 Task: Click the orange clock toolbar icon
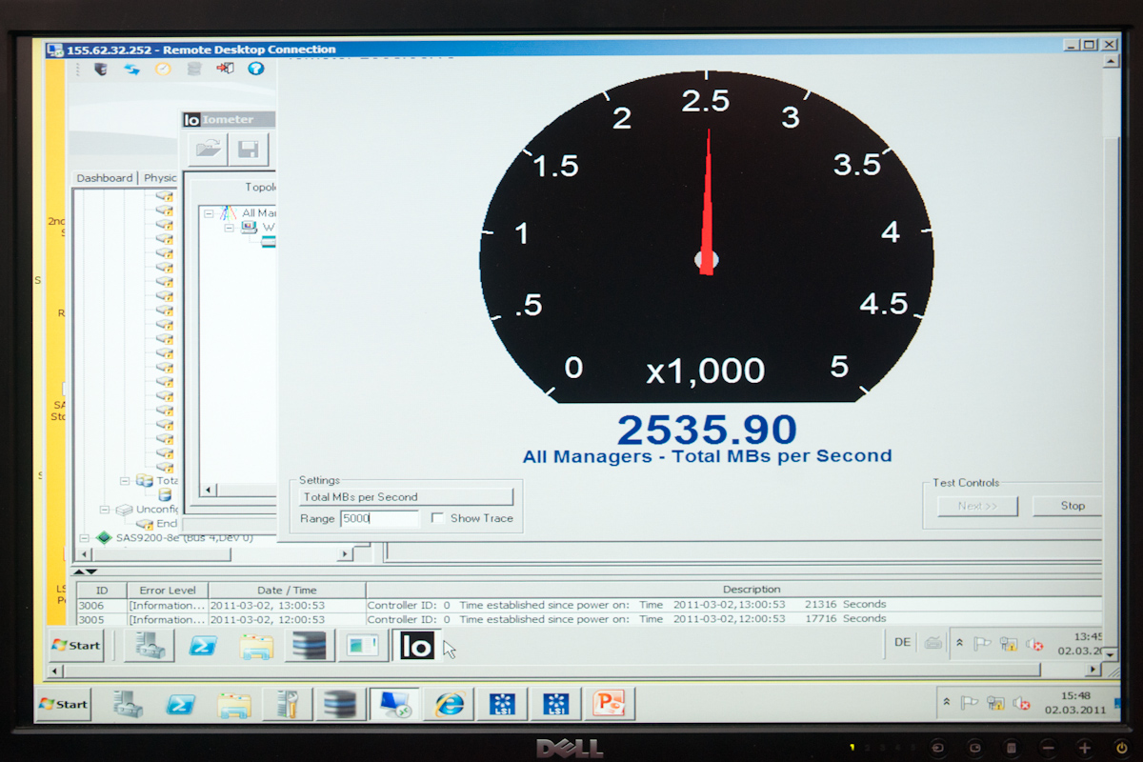coord(163,69)
